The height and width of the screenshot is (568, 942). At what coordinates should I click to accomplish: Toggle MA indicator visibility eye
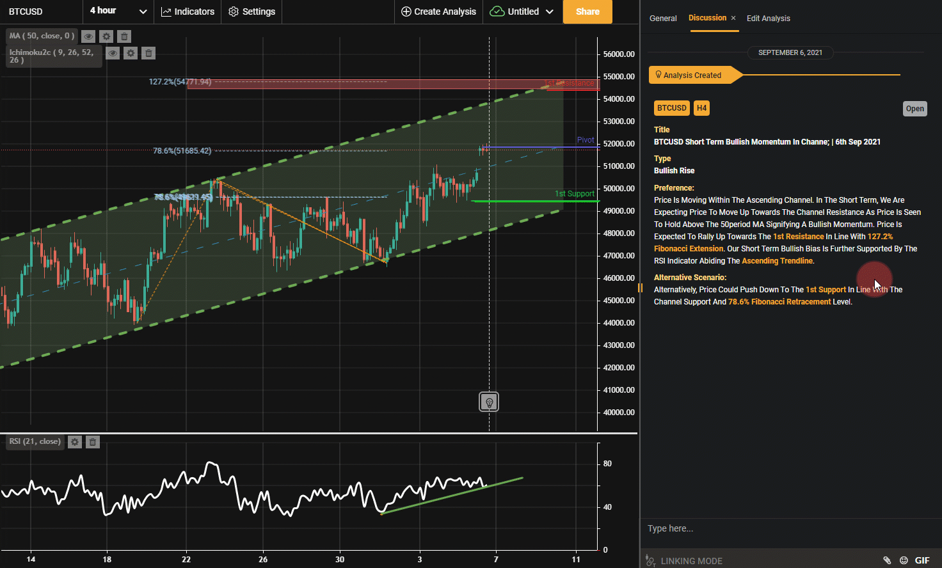point(88,36)
